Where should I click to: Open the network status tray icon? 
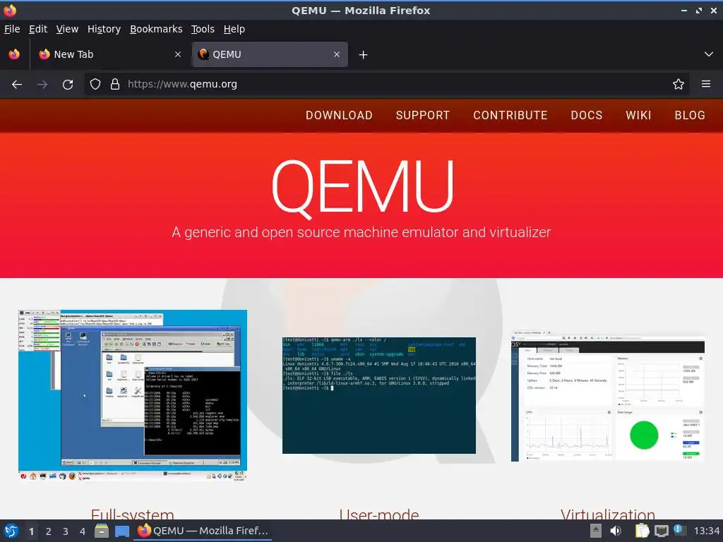tap(661, 531)
